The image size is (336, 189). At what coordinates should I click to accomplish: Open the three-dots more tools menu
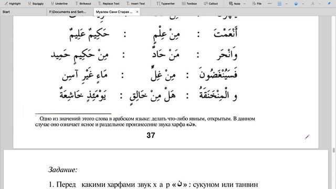(x=269, y=4)
